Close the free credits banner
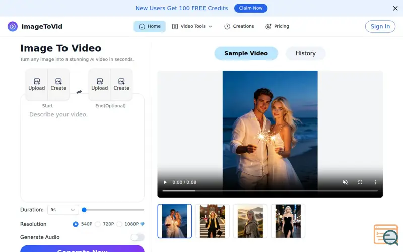Image resolution: width=403 pixels, height=252 pixels. (395, 8)
